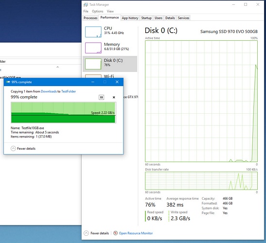Click the copy speed progress graph
This screenshot has width=266, height=243.
pos(63,112)
